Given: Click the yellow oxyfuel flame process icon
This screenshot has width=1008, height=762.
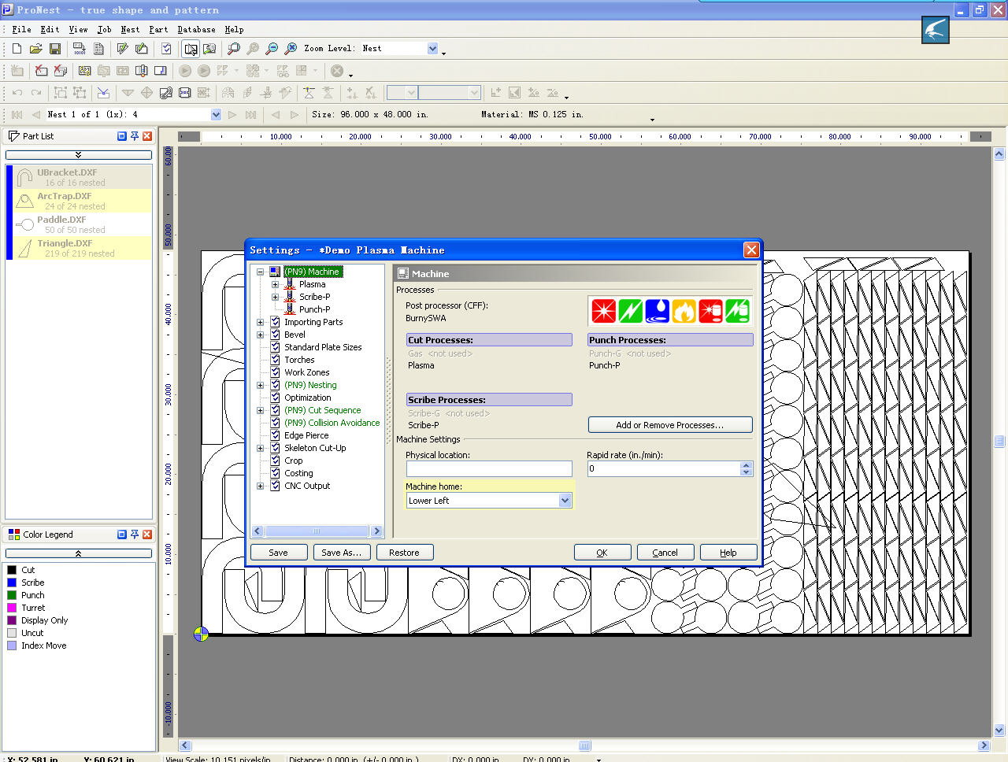Looking at the screenshot, I should tap(684, 311).
